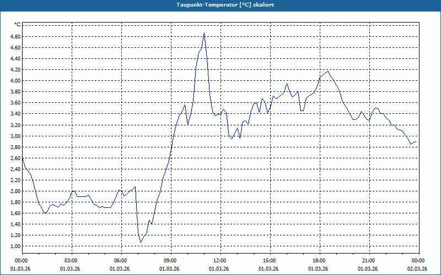Select the "1,20" y-axis label
The width and height of the screenshot is (441, 275).
point(15,235)
